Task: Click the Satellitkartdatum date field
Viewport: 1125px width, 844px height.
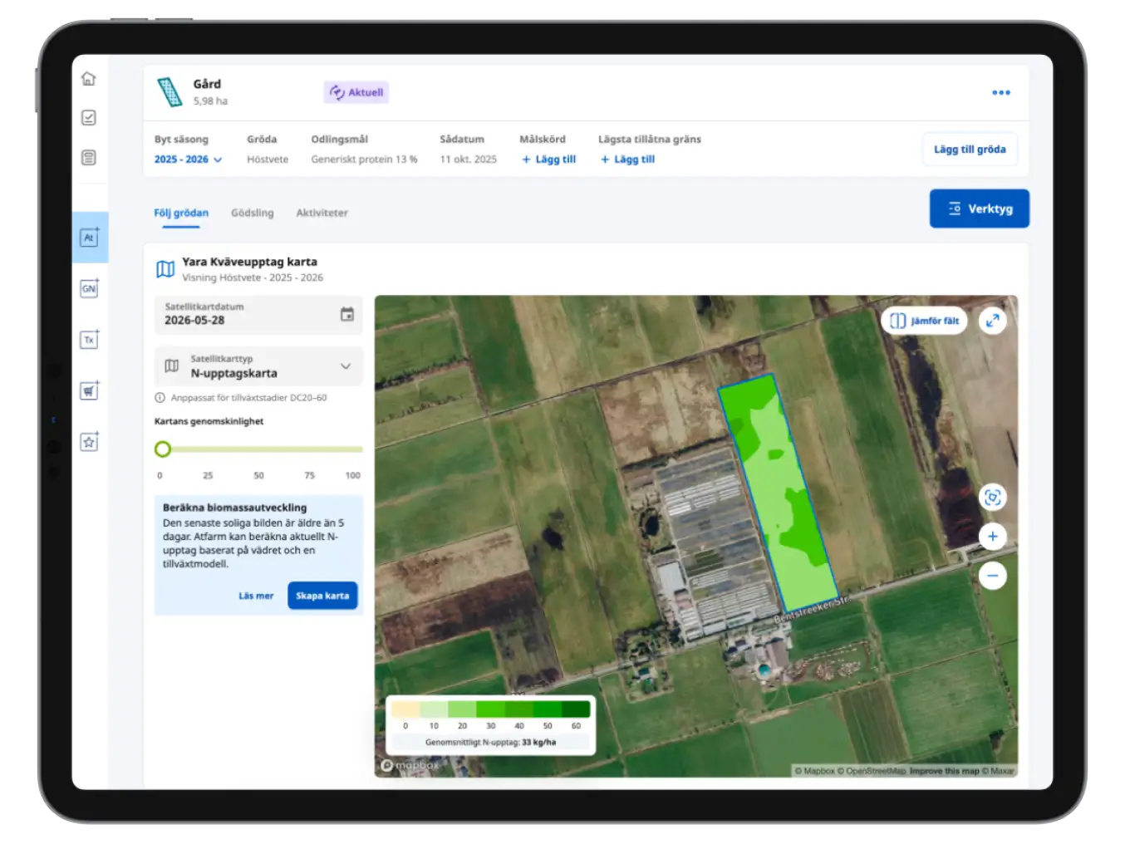Action: (258, 314)
